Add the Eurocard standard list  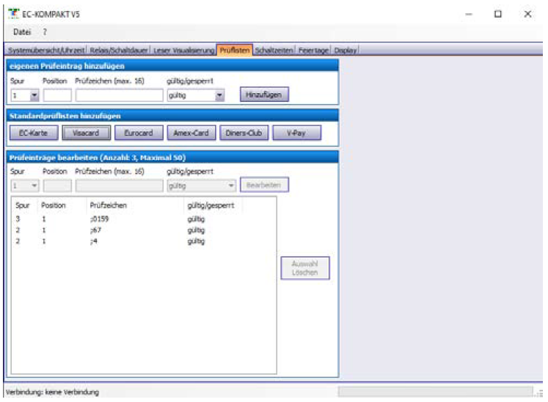[139, 133]
